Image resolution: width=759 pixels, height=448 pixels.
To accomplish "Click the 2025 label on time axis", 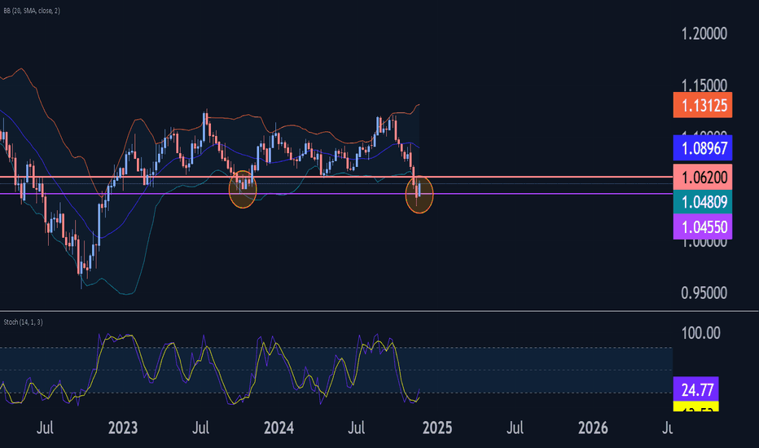I will [437, 428].
